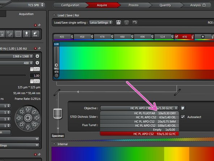This screenshot has width=214, height=161.
Task: Open the objective list icon next to the Objective dropdown
Action: pyautogui.click(x=183, y=108)
